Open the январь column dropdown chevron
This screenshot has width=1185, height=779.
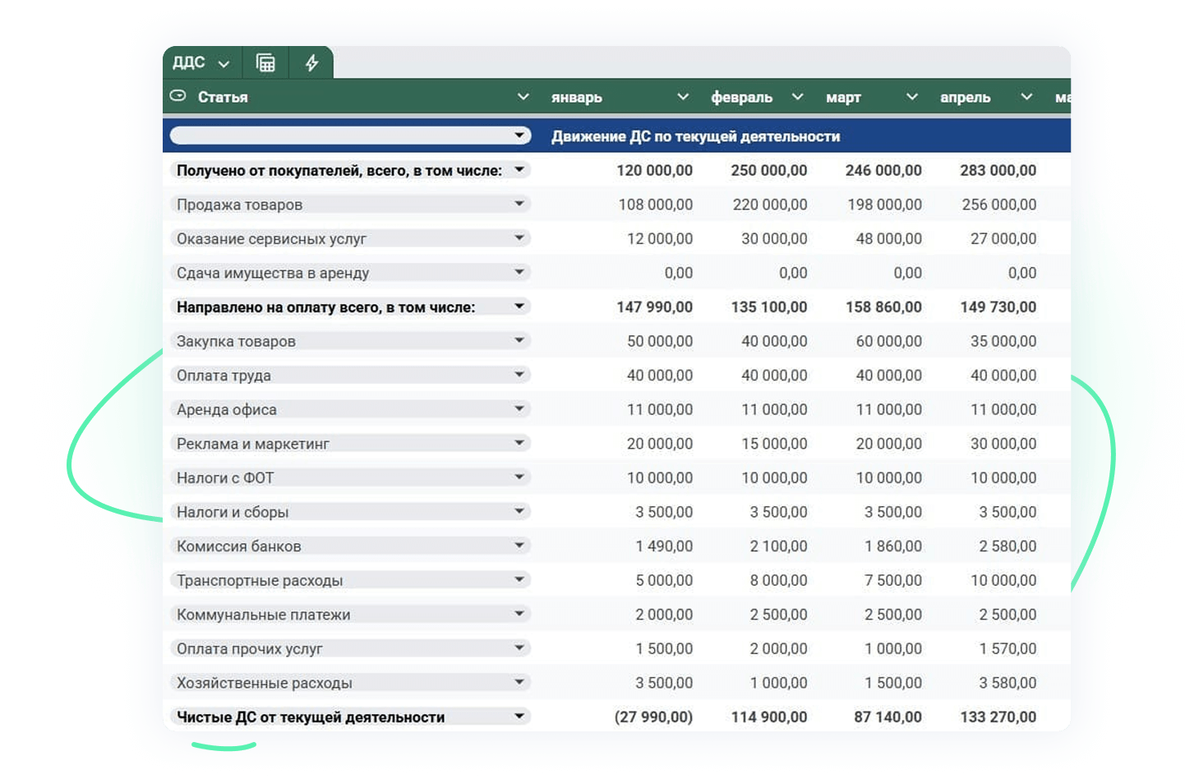point(682,97)
